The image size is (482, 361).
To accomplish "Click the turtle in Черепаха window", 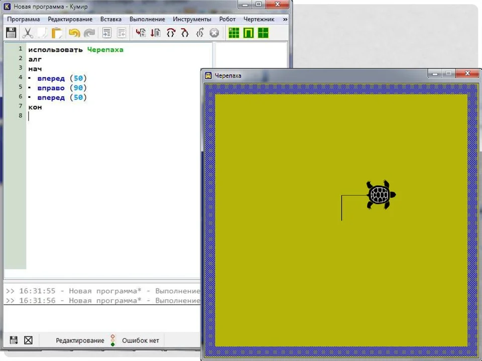I will coord(381,195).
